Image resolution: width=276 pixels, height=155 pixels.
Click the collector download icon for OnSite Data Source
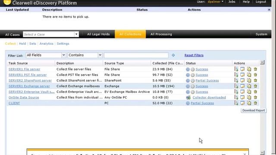[188, 97]
